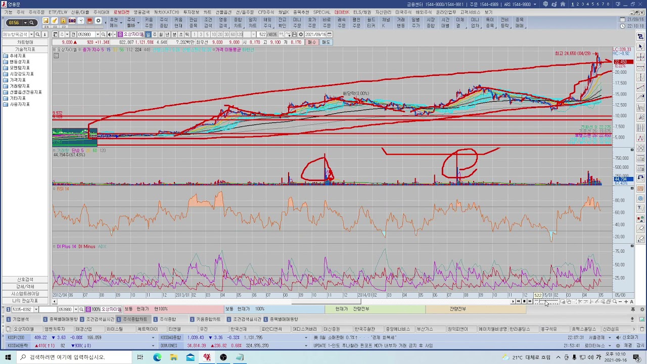
Task: Click the yellow padlock toolbar icon
Action: tap(63, 21)
